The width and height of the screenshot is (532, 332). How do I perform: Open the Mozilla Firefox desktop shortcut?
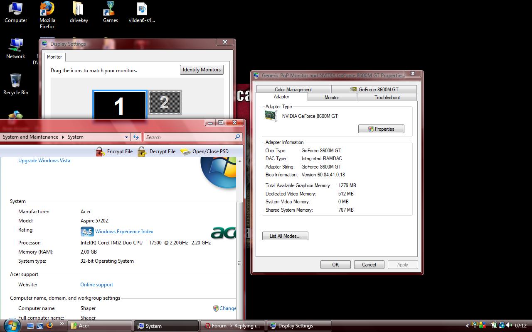[47, 15]
